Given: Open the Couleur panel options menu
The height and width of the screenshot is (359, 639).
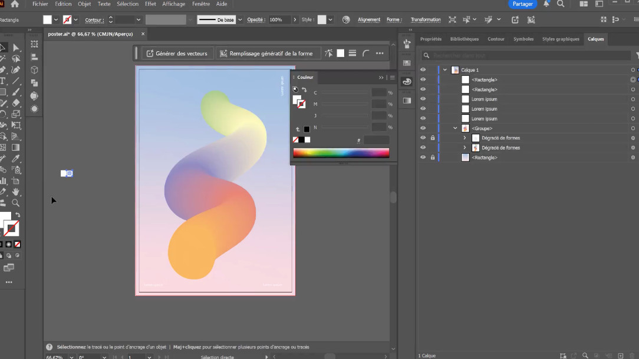Looking at the screenshot, I should point(393,77).
